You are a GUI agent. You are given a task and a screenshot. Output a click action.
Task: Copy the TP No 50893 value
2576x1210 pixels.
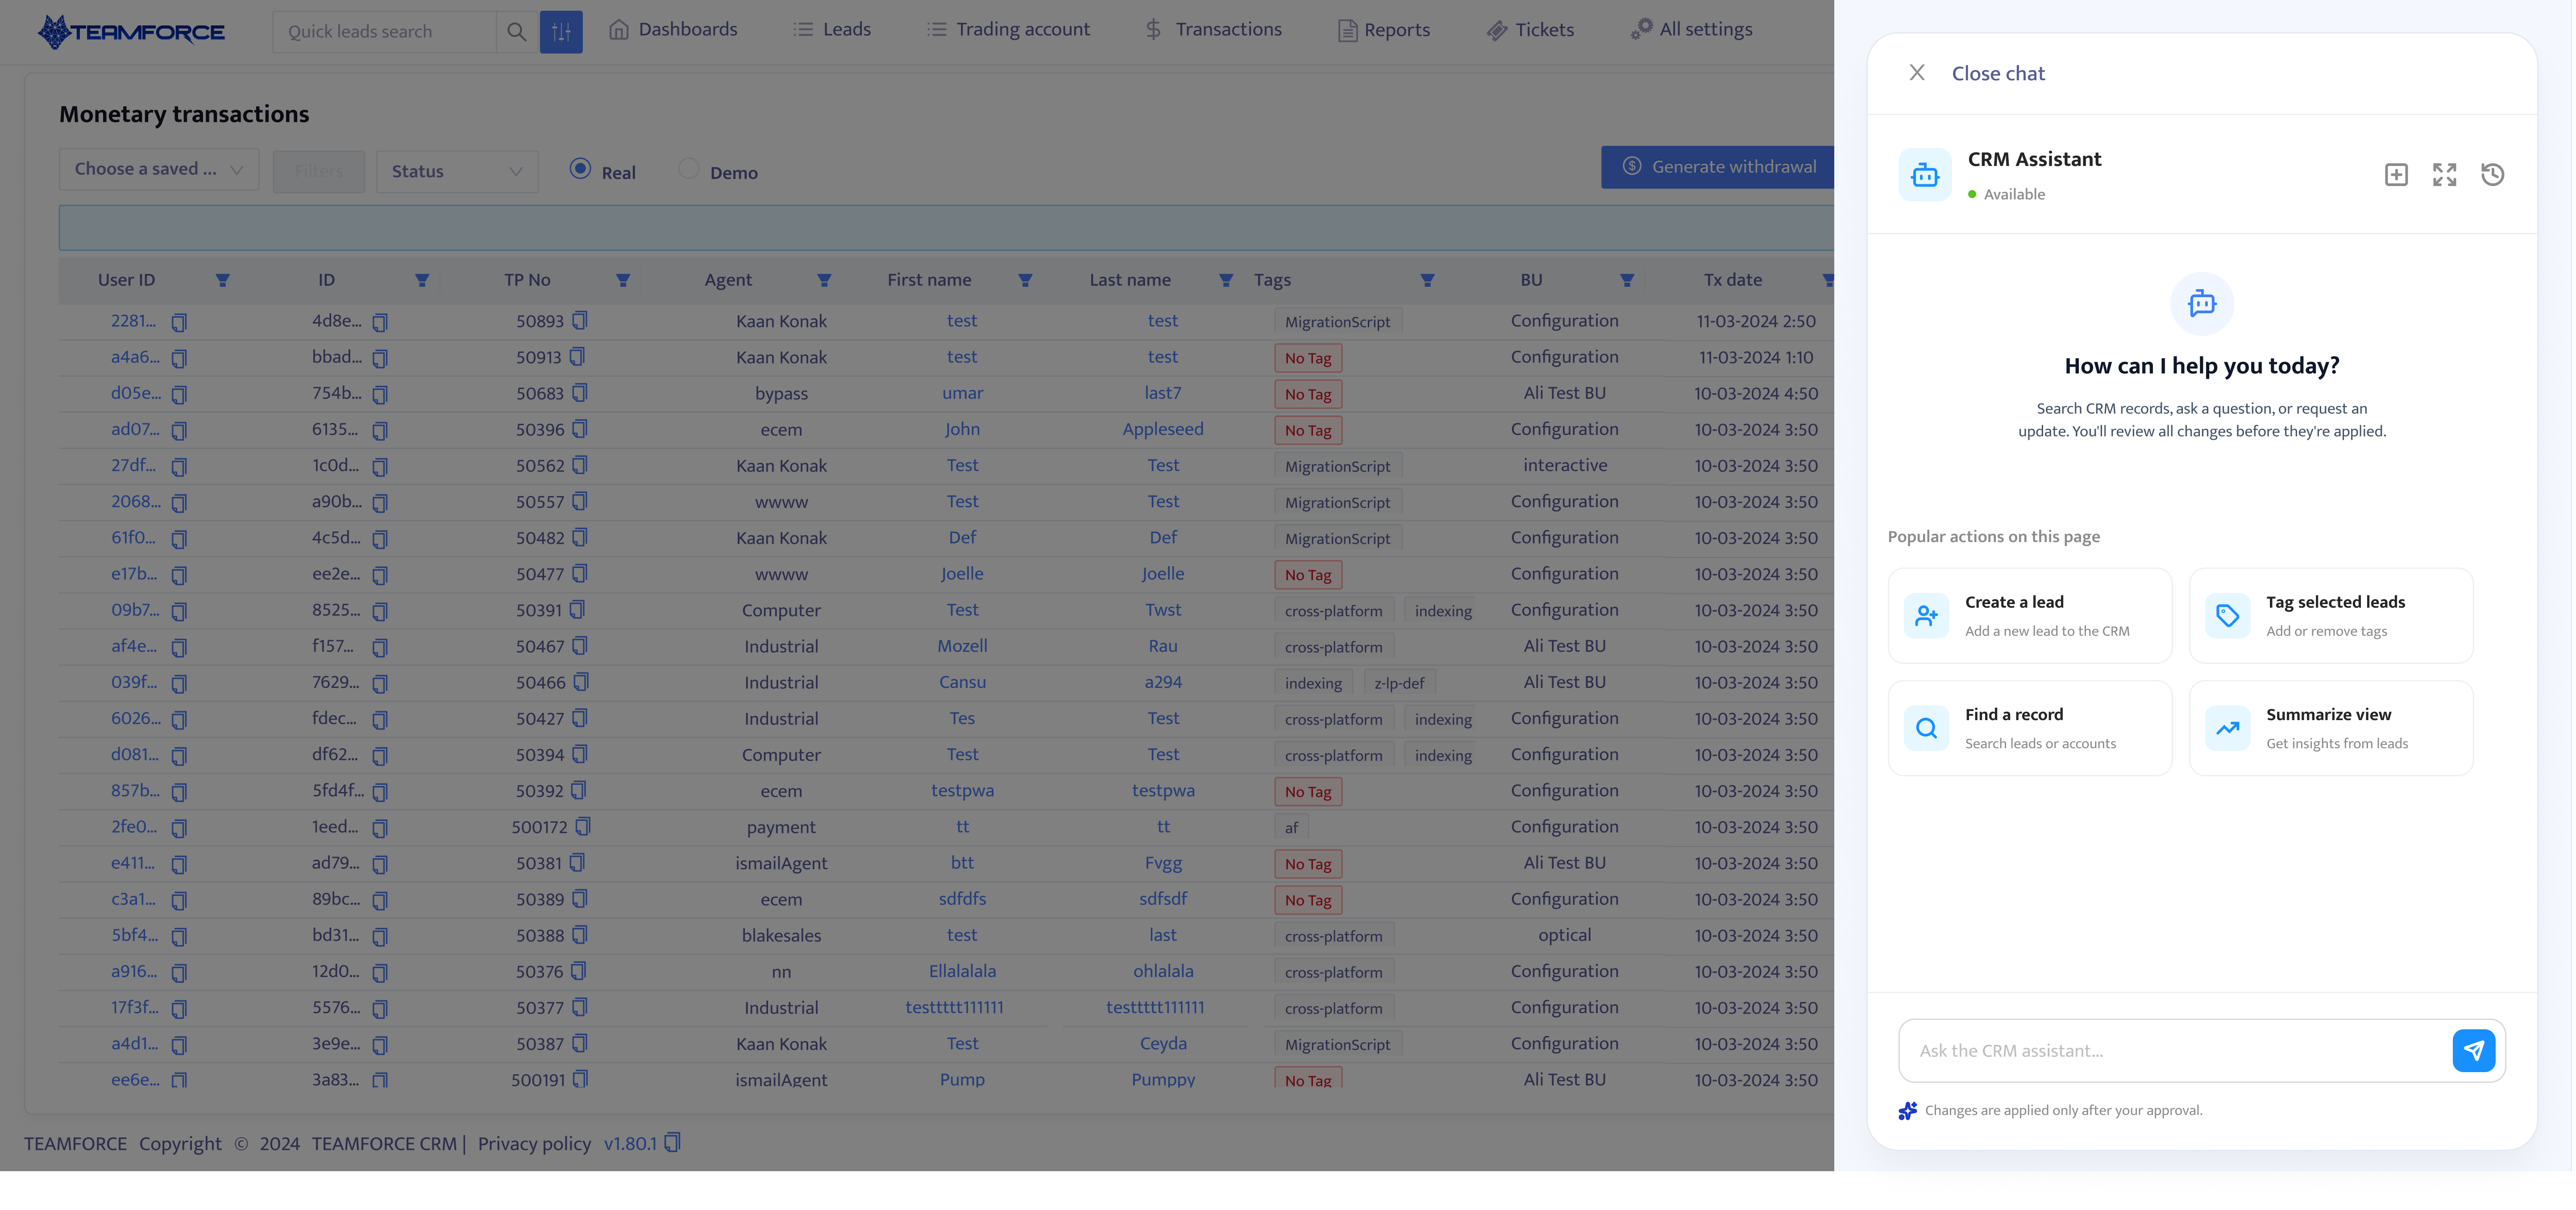(x=580, y=321)
